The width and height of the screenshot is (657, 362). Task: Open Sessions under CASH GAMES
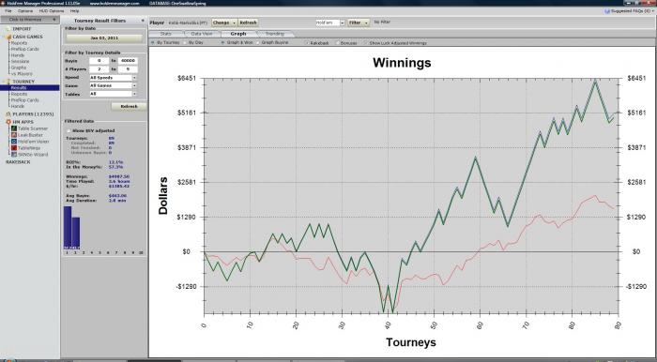(x=20, y=62)
